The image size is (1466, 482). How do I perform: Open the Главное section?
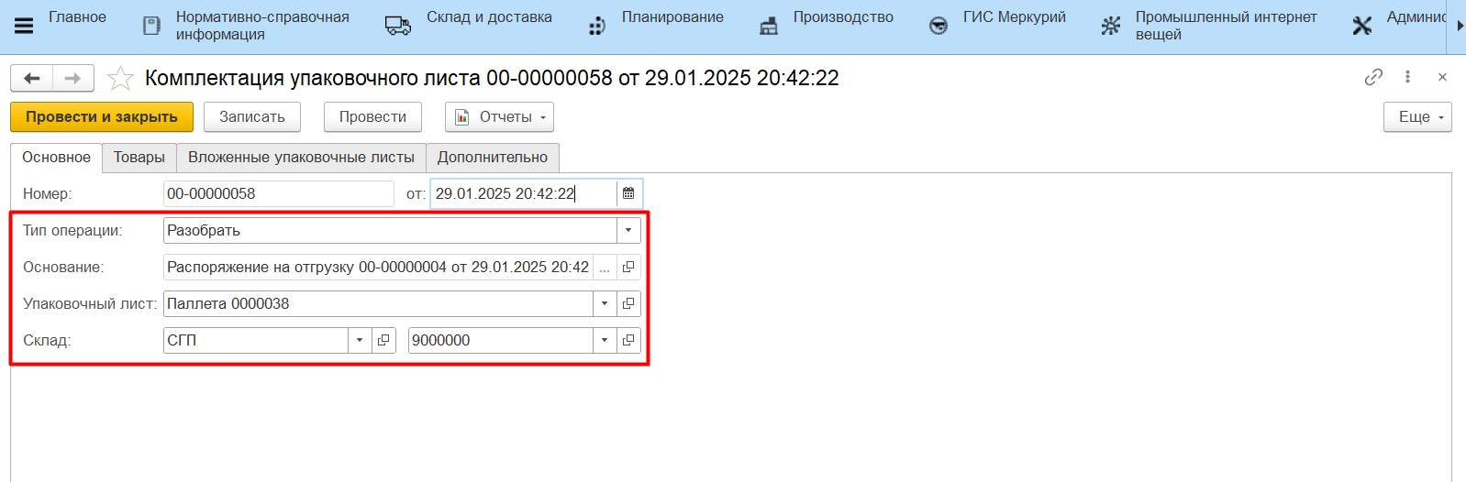pyautogui.click(x=77, y=17)
